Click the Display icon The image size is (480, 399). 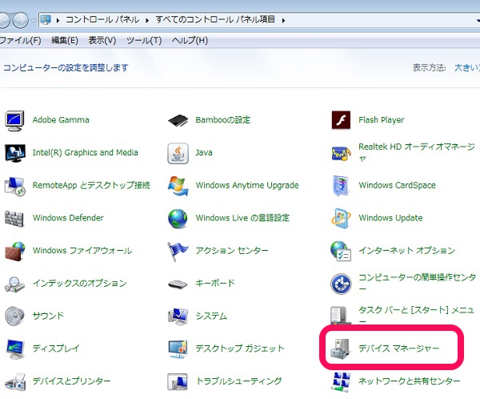coord(14,349)
